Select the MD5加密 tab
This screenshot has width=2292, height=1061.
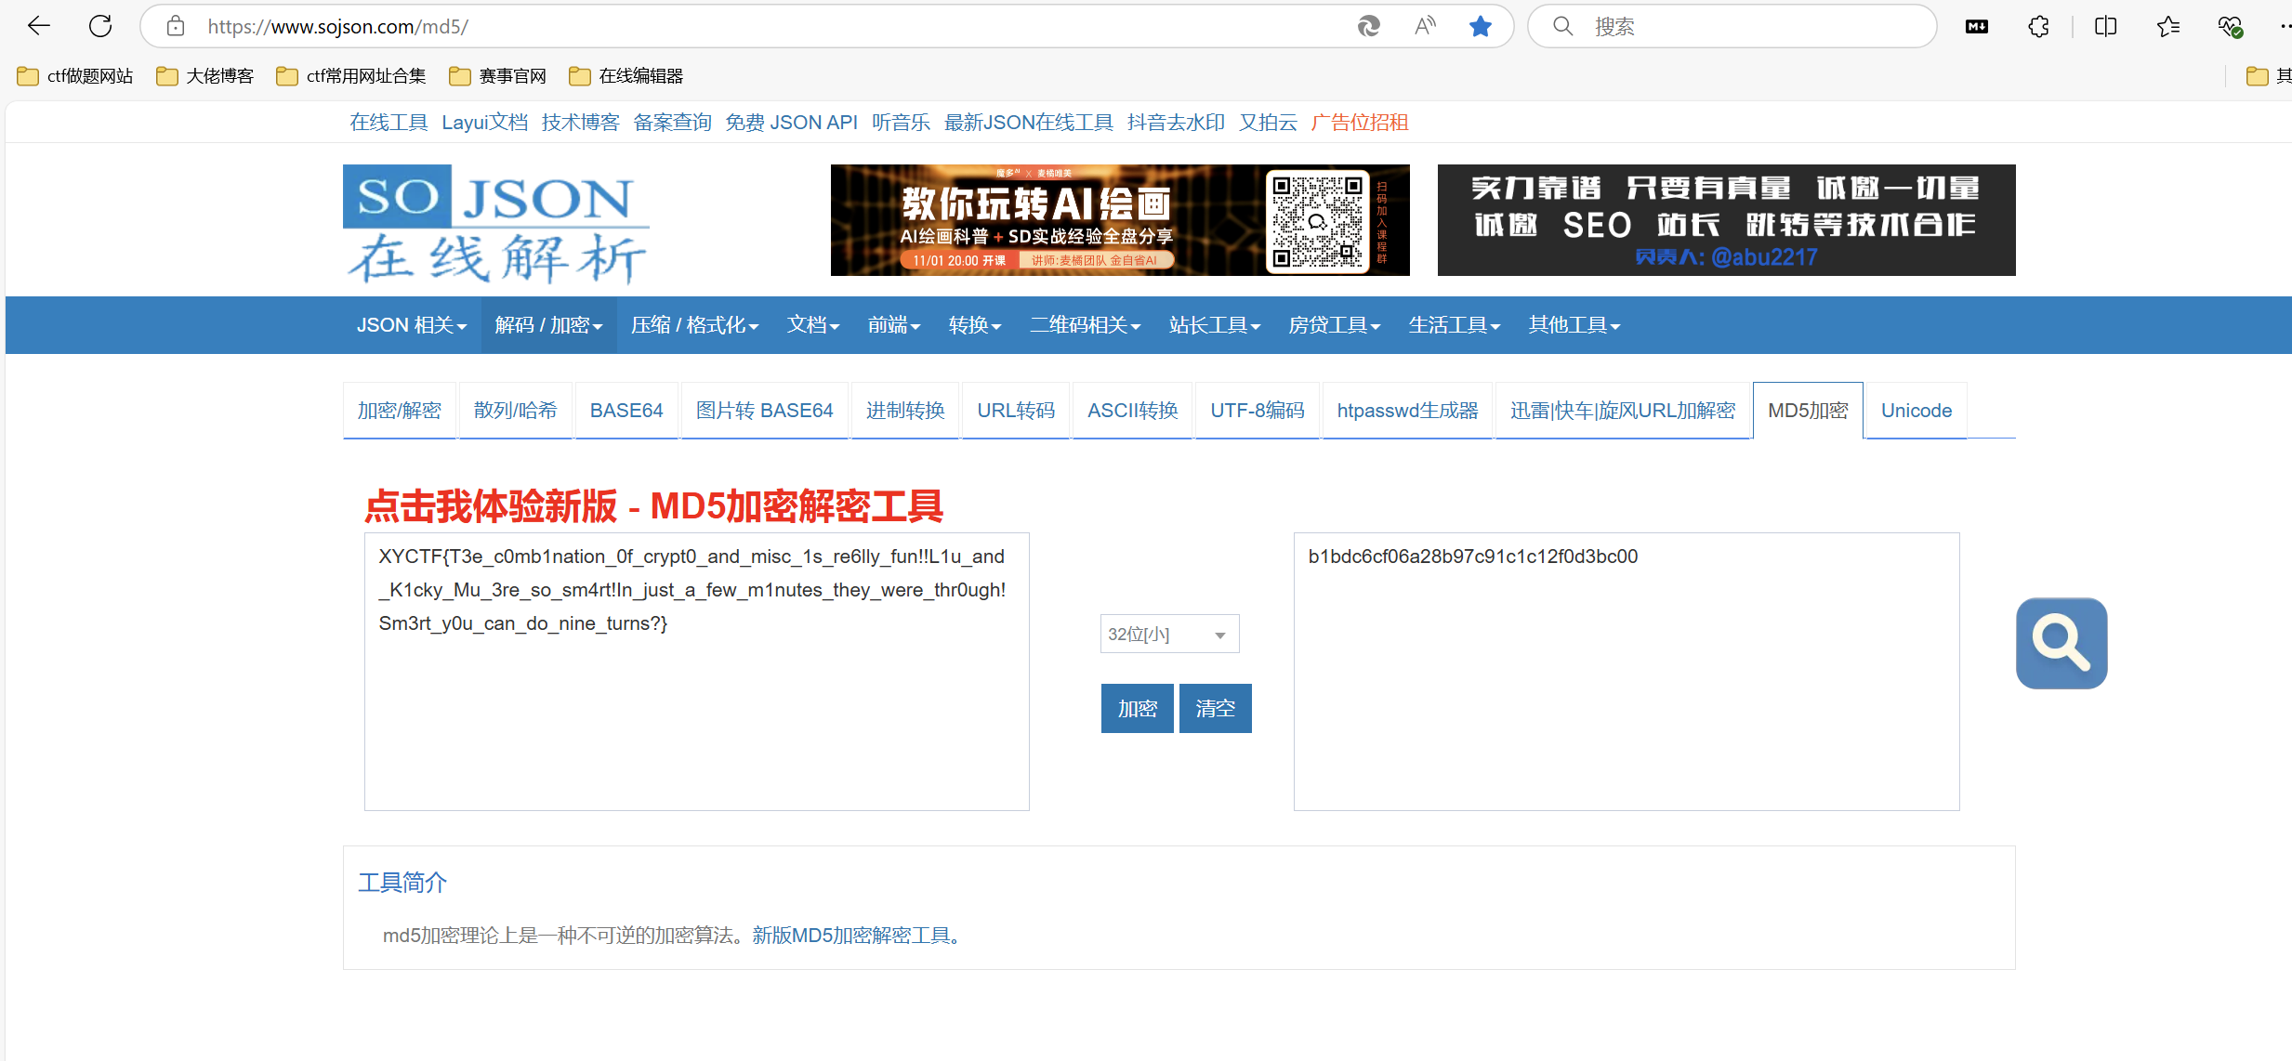click(1808, 410)
